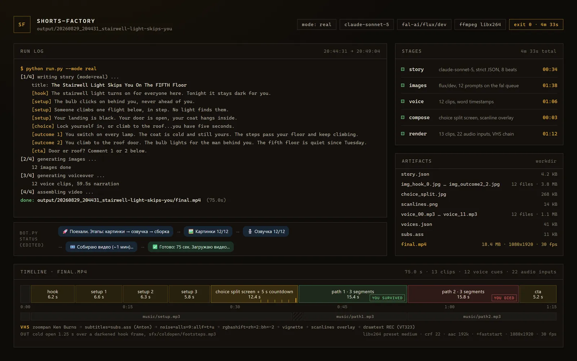Screen dimensions: 577x361
Task: Open the voices.json artifact
Action: 479,224
